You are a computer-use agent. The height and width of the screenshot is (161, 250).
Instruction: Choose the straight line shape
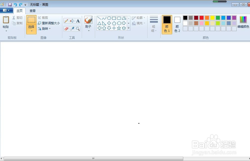[99, 18]
